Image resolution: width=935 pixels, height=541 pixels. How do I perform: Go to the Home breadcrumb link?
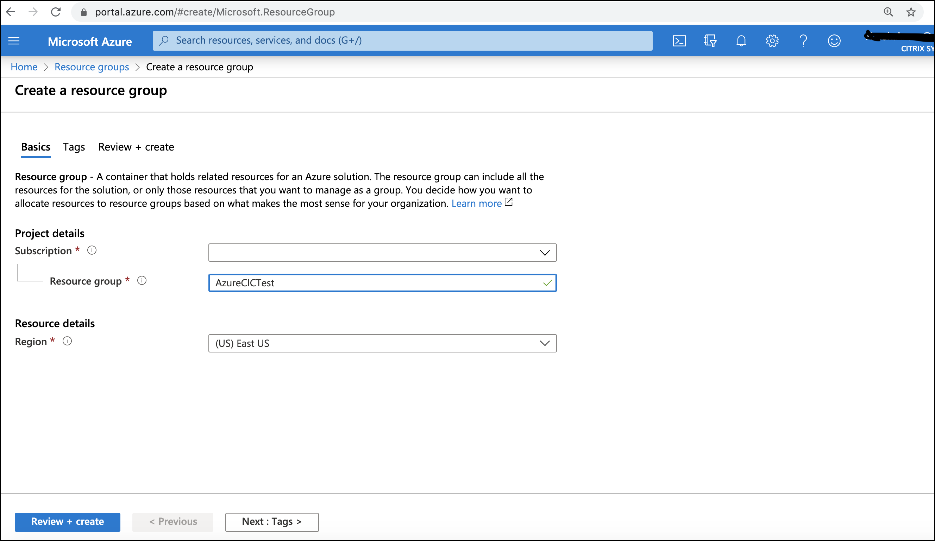[x=24, y=67]
